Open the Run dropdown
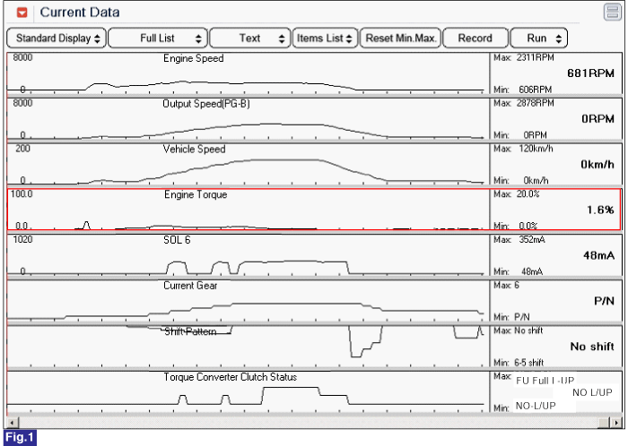 tap(538, 39)
